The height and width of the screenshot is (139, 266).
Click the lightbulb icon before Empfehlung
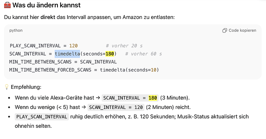(x=7, y=87)
